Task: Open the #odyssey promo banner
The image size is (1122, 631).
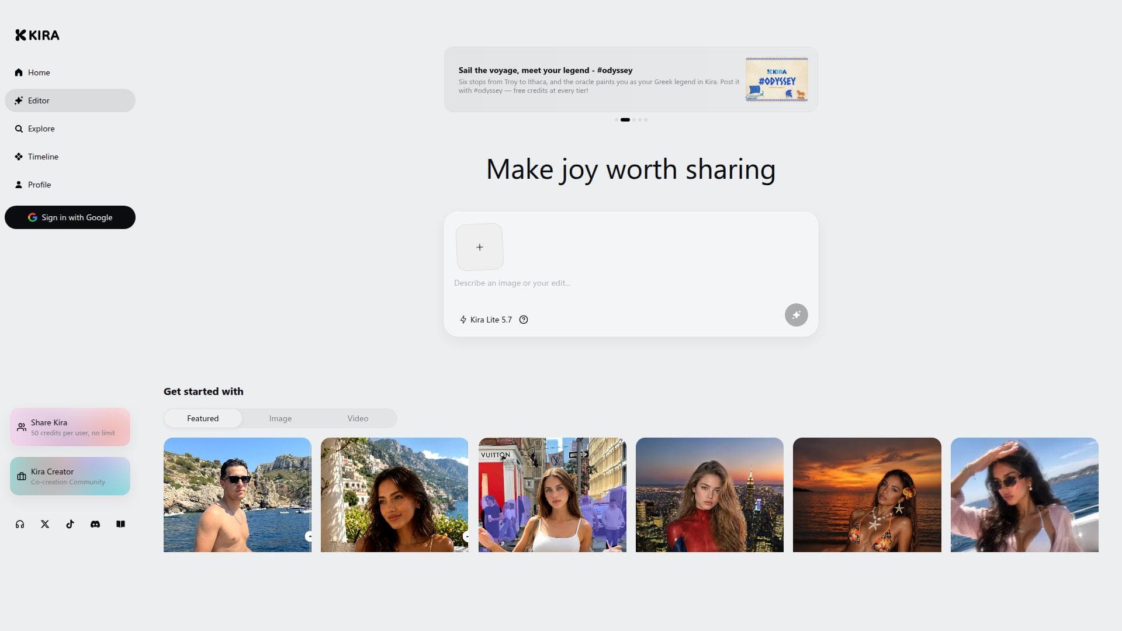Action: [x=631, y=79]
